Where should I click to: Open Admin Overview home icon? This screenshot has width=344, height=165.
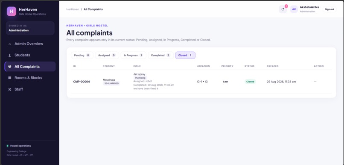[10, 44]
